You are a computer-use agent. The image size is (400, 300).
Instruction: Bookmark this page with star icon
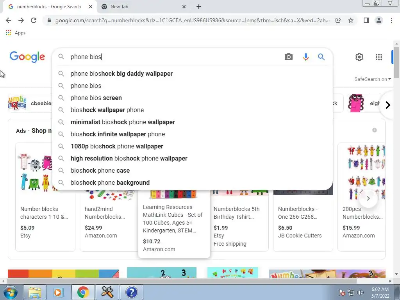point(351,20)
